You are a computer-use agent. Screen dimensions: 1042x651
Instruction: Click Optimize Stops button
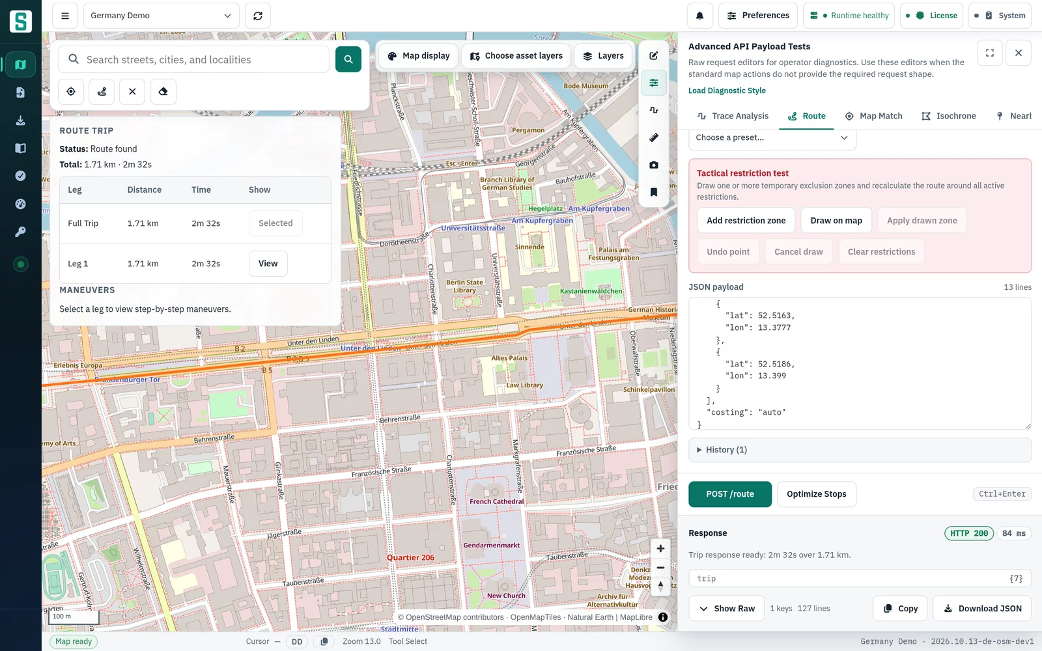coord(817,494)
